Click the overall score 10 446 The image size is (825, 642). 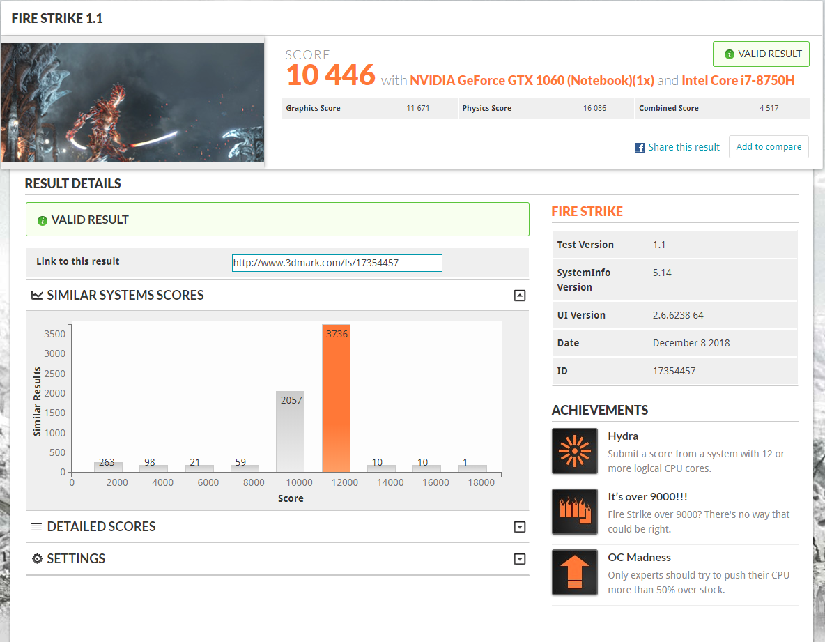pos(330,75)
